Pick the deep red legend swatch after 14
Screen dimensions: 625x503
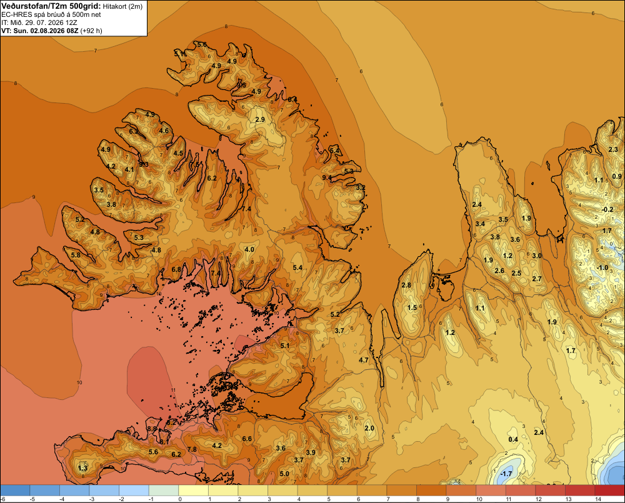(609, 490)
